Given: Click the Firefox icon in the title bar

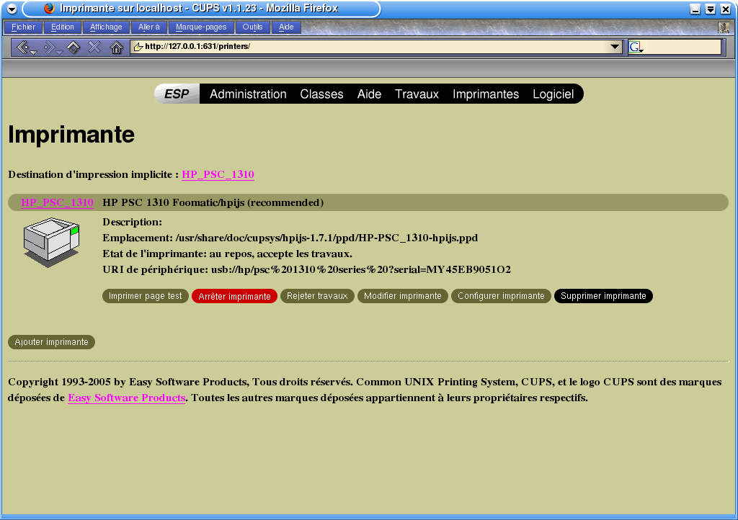Looking at the screenshot, I should click(x=49, y=9).
